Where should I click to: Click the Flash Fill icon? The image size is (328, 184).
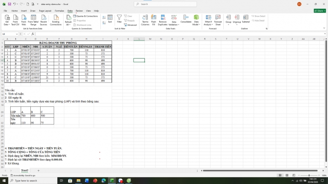tap(154, 20)
